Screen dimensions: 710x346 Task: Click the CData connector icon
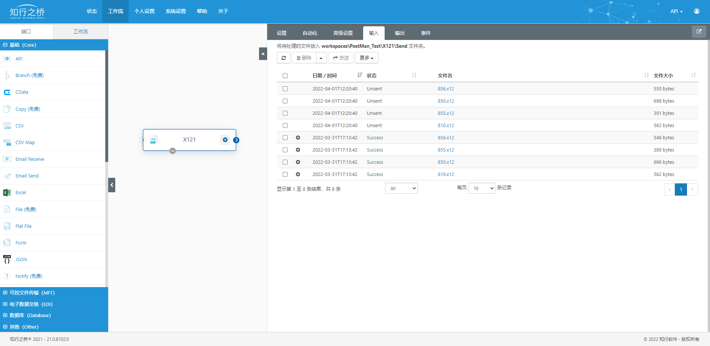coord(7,92)
